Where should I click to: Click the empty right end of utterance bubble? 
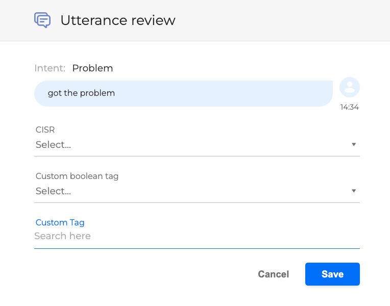[x=296, y=93]
